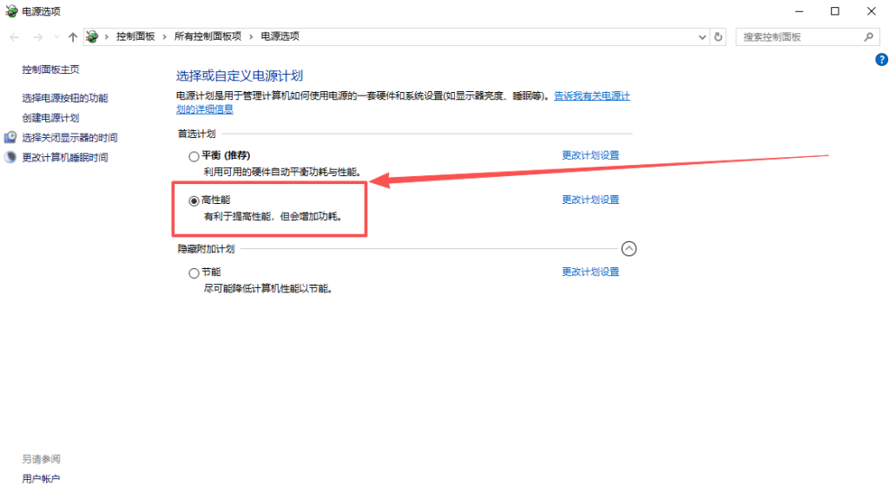Navigate to 控制面板 in breadcrumb
This screenshot has width=889, height=499.
(135, 36)
